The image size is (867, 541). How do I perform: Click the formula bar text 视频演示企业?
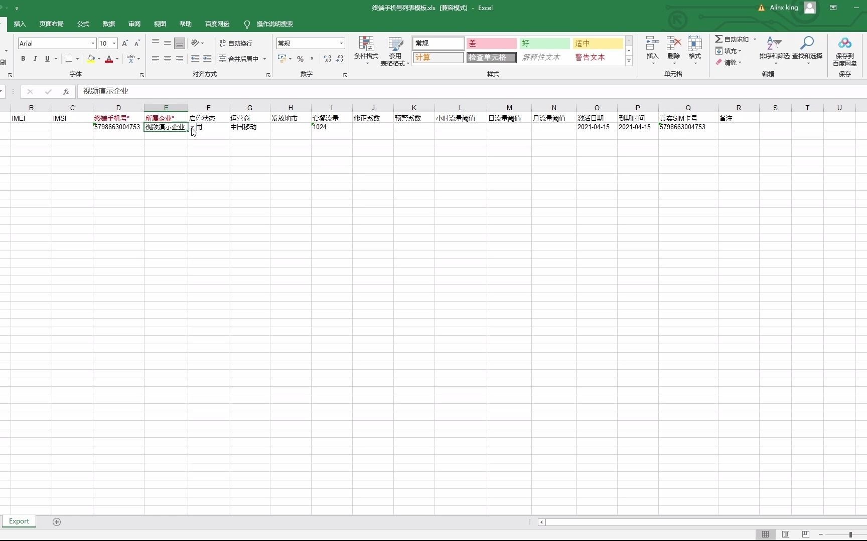(x=106, y=91)
